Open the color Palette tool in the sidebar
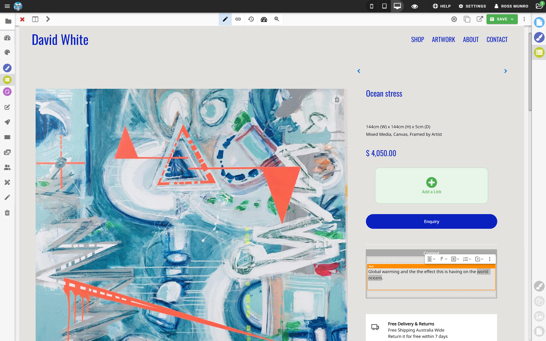The image size is (546, 341). 7,52
